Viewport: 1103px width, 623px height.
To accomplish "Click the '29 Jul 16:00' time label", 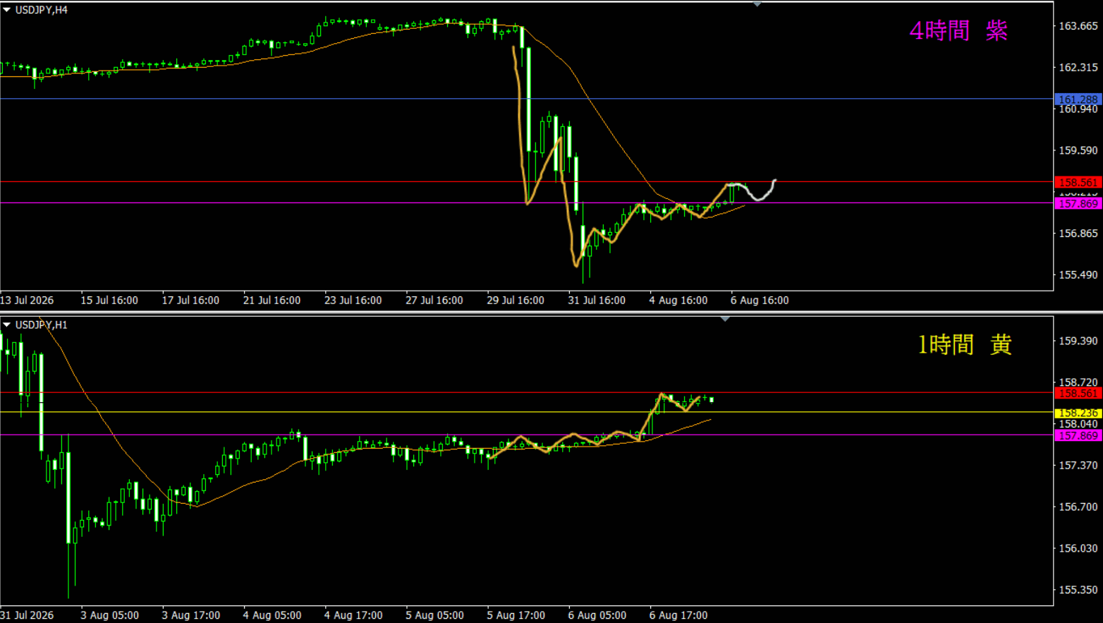I will pyautogui.click(x=516, y=300).
